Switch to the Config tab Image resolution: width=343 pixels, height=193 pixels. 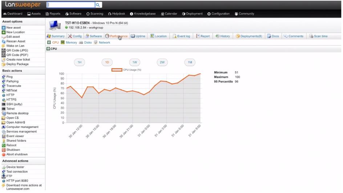tap(75, 36)
